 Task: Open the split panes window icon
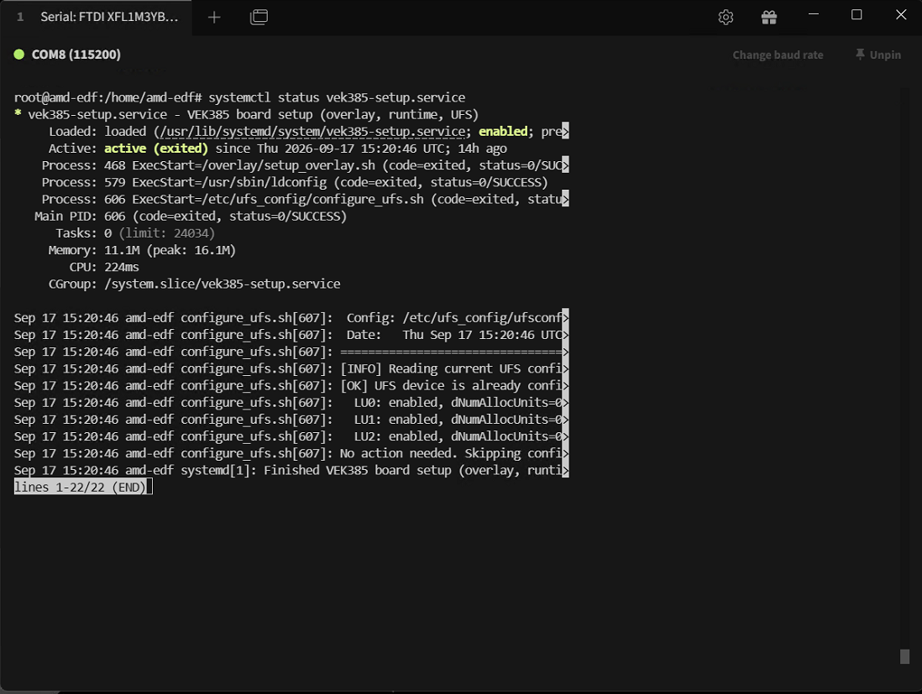point(259,17)
